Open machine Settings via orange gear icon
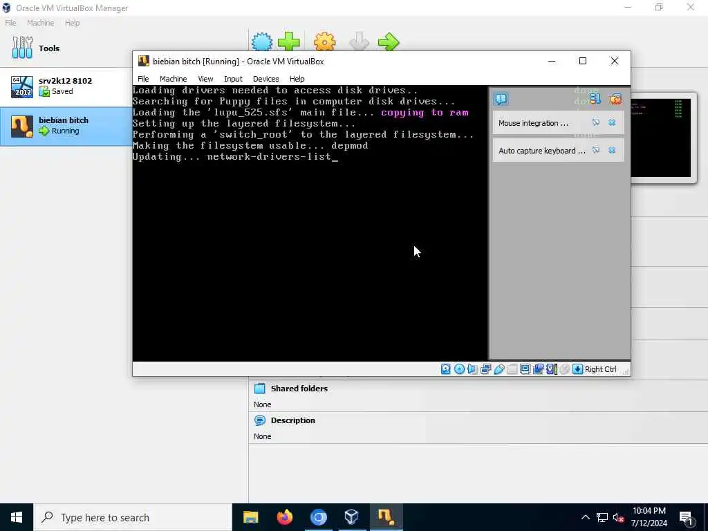Image resolution: width=708 pixels, height=531 pixels. click(x=325, y=42)
